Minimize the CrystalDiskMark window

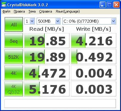[103, 5]
